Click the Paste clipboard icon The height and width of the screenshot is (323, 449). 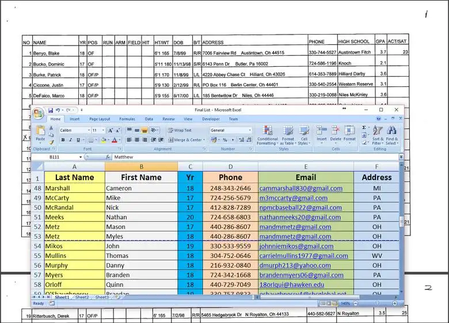click(40, 131)
